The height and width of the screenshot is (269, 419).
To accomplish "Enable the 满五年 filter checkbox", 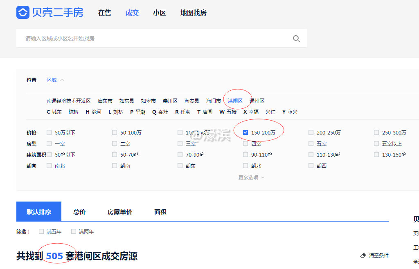I will [41, 231].
